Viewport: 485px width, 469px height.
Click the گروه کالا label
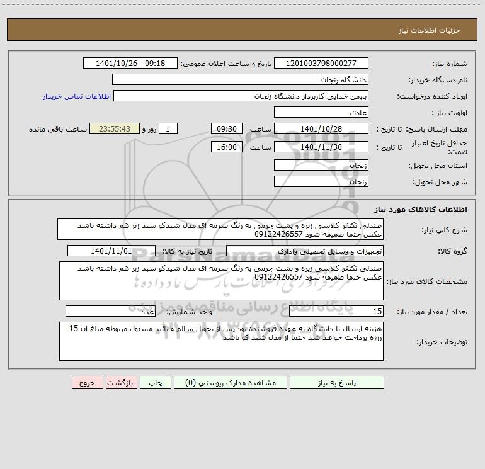(452, 251)
